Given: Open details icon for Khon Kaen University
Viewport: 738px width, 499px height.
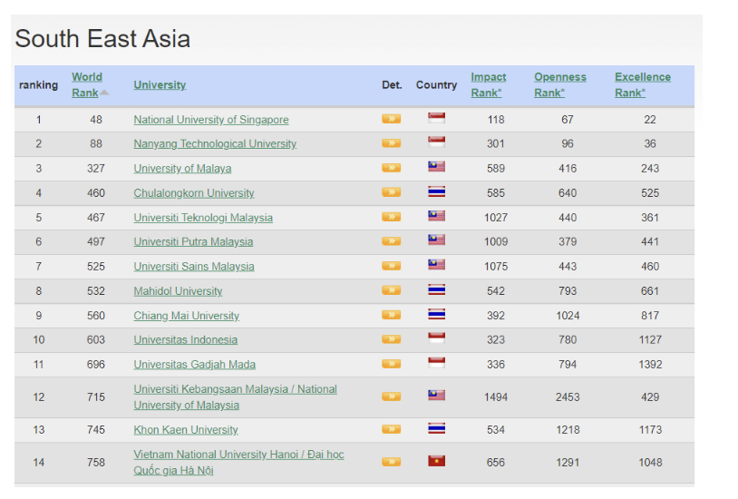Looking at the screenshot, I should pyautogui.click(x=391, y=429).
